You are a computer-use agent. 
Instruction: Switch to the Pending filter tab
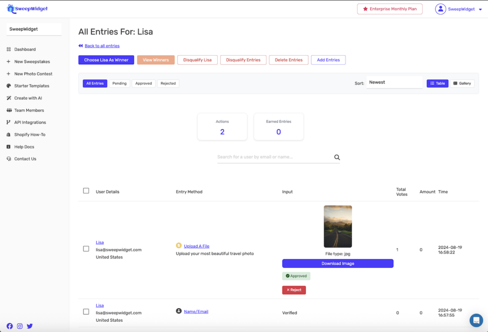[119, 83]
